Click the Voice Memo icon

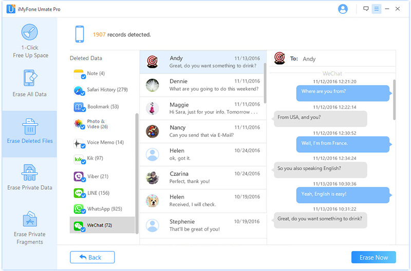pyautogui.click(x=79, y=142)
